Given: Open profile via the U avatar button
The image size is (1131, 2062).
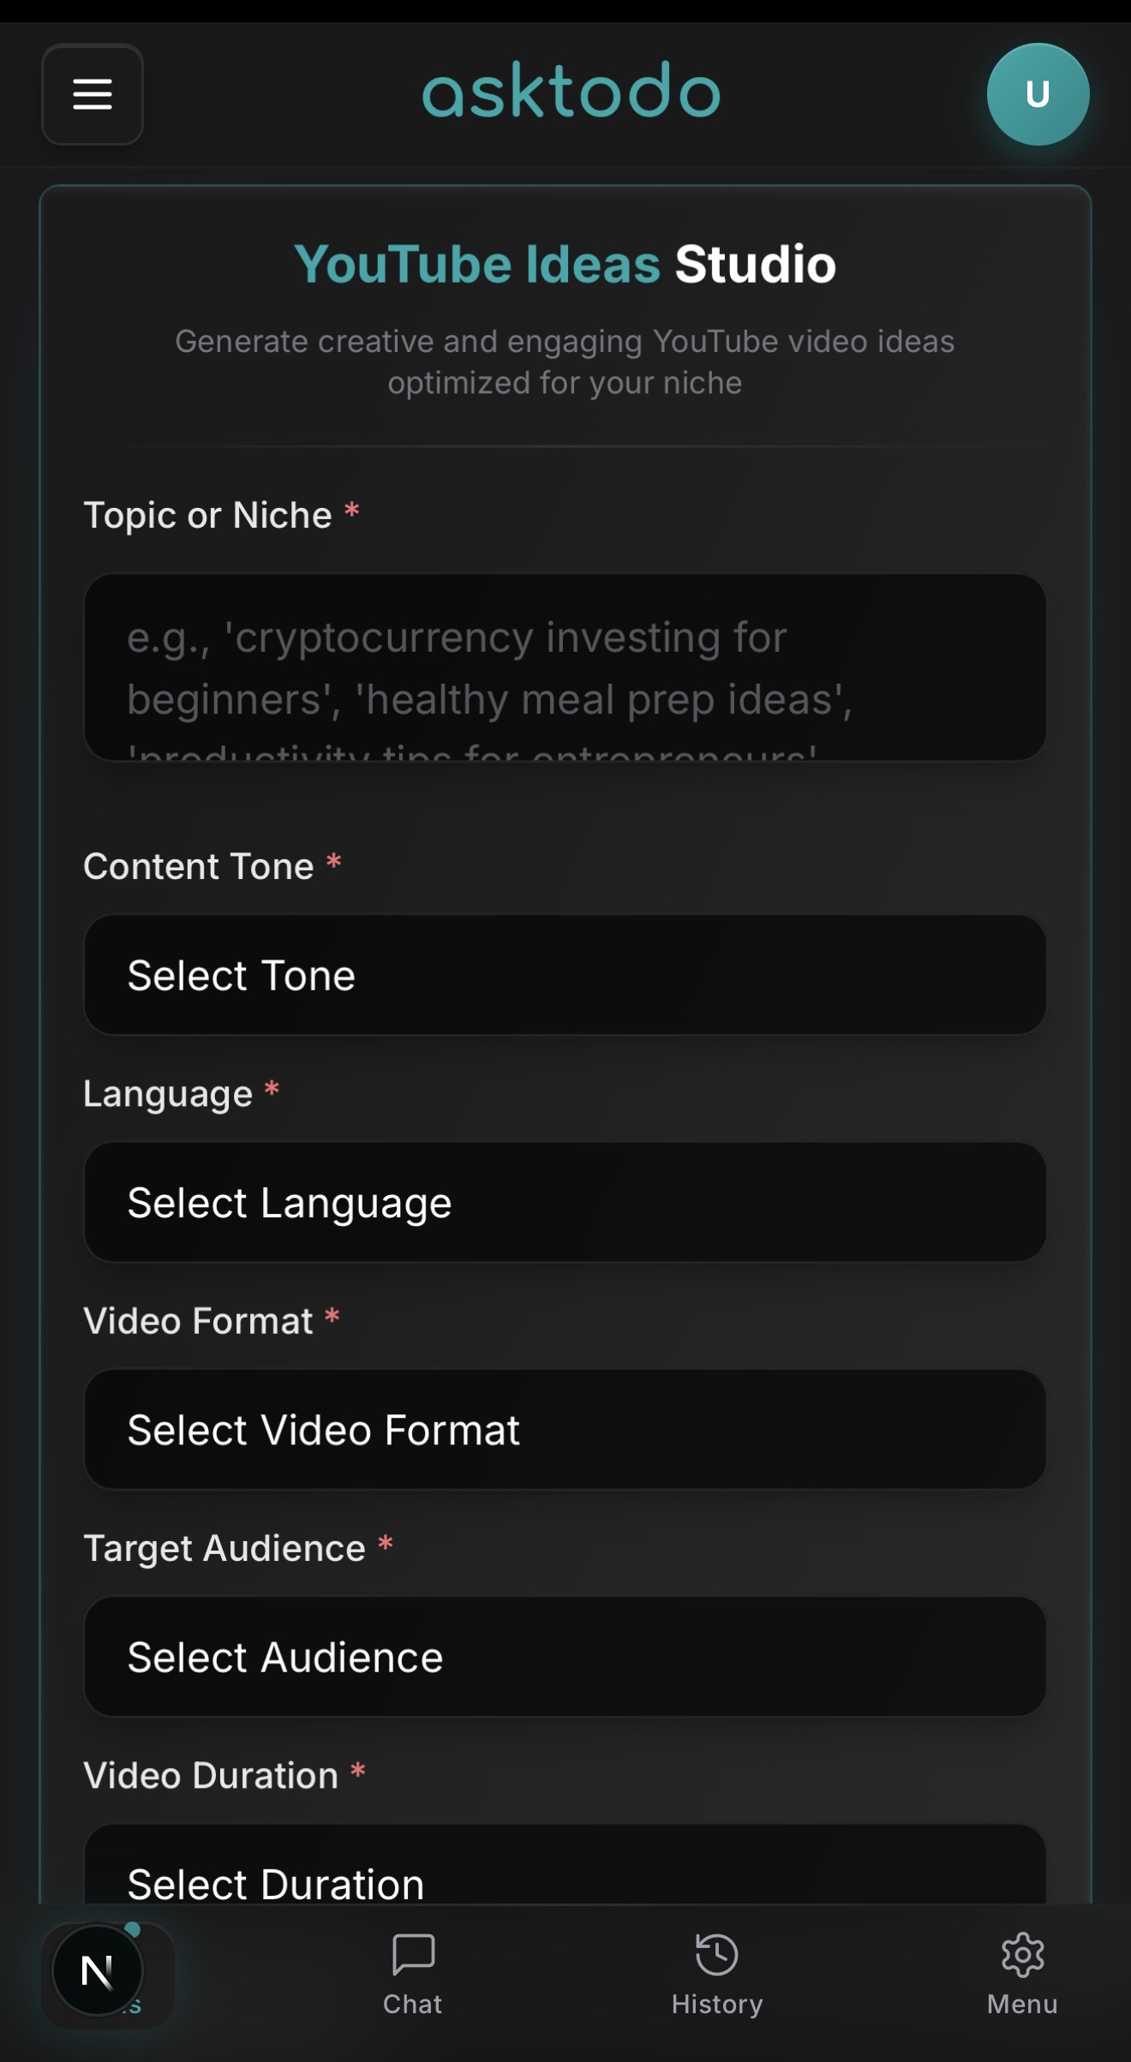Looking at the screenshot, I should (1038, 94).
